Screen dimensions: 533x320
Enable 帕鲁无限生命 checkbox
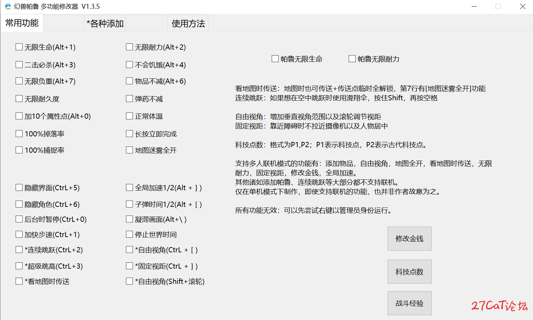[275, 59]
